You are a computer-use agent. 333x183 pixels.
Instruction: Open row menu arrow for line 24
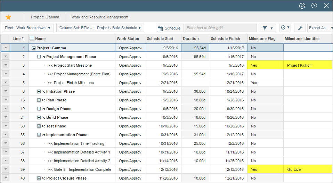tap(6, 117)
